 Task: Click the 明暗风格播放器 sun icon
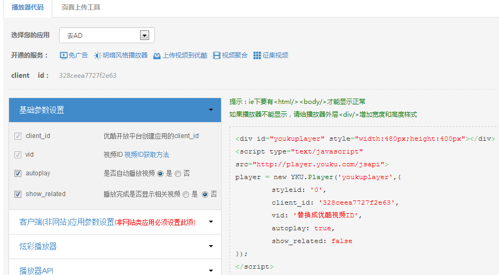97,55
